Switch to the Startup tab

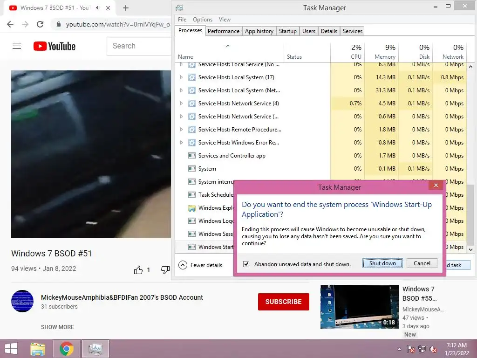288,31
